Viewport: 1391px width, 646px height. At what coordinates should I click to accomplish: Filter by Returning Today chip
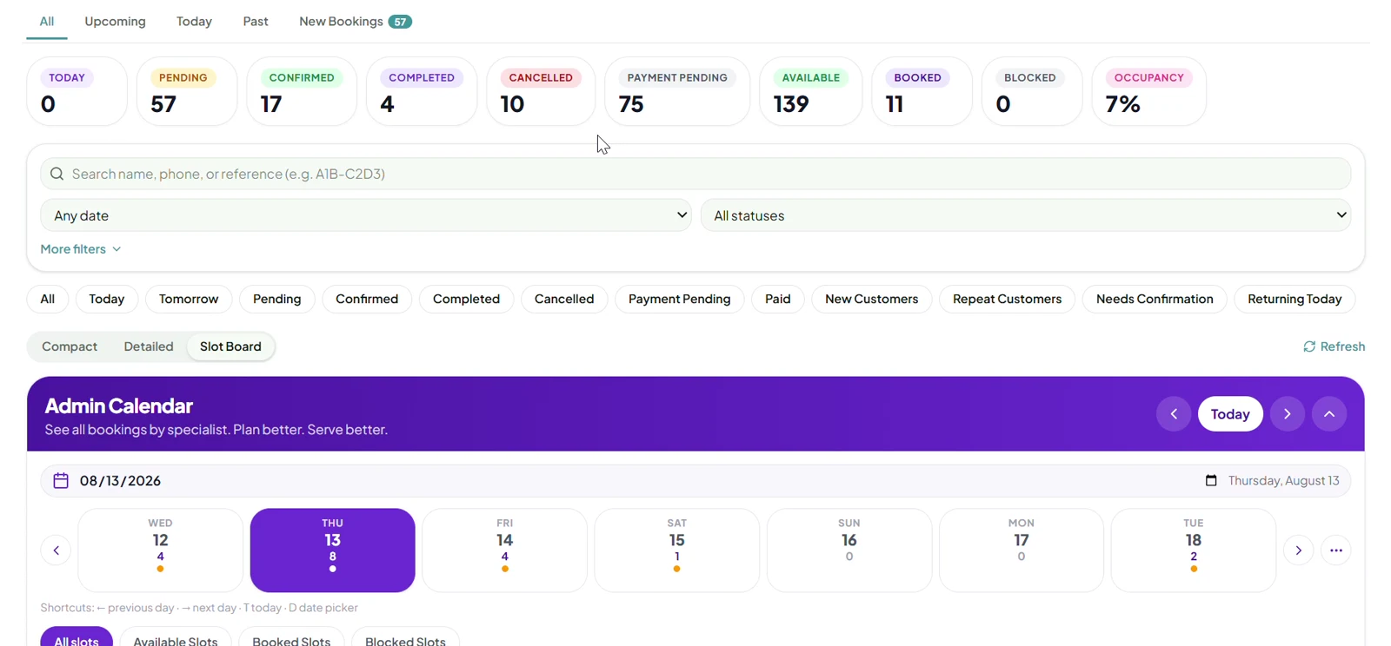point(1294,299)
